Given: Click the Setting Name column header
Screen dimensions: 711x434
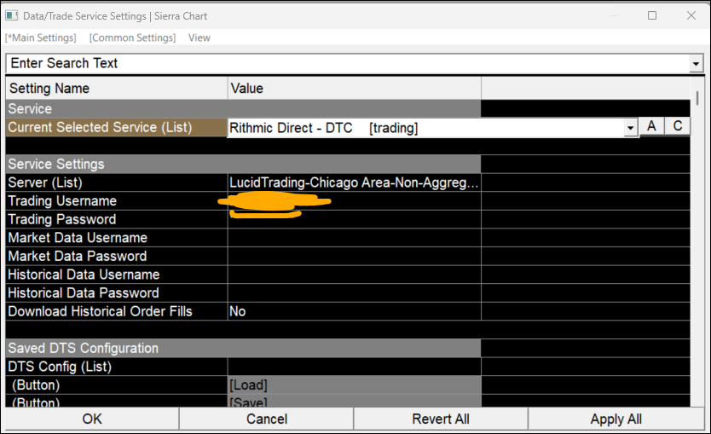Looking at the screenshot, I should tap(117, 88).
